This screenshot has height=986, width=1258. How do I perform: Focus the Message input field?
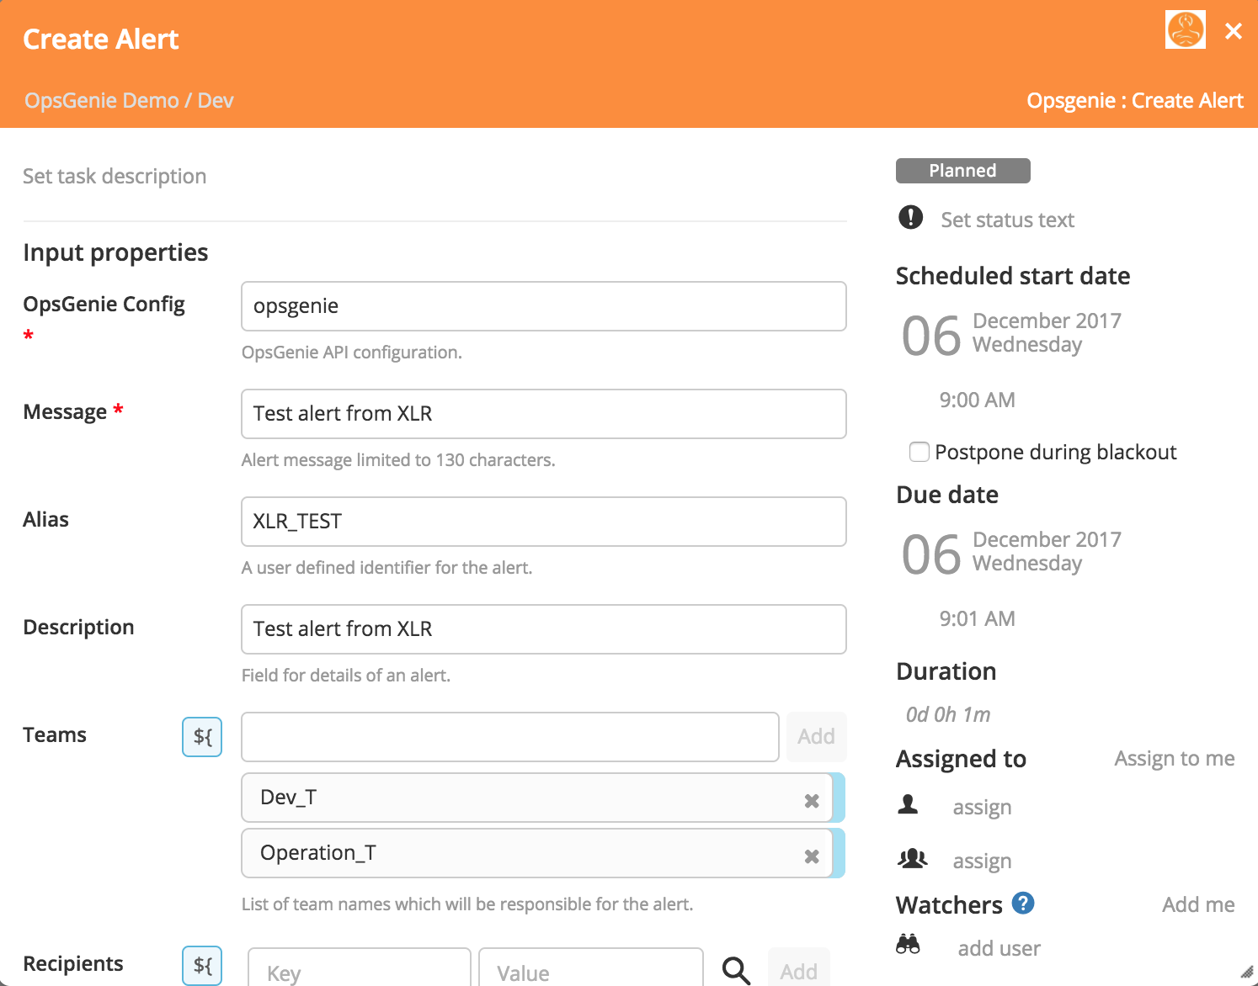point(543,414)
